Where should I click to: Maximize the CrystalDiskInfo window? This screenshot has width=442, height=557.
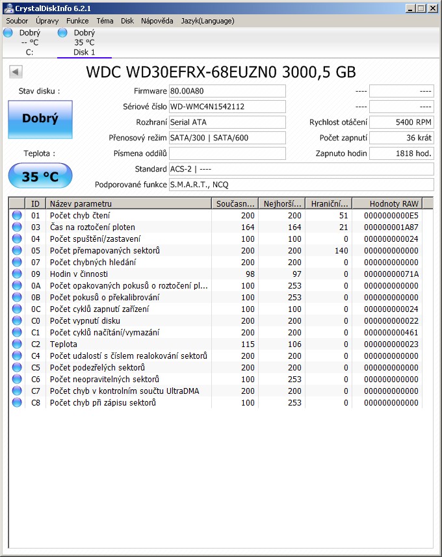pos(421,8)
